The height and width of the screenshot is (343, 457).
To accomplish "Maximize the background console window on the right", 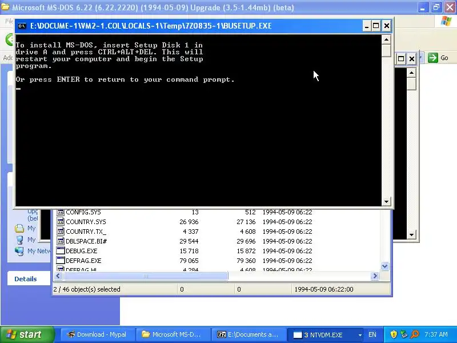I will coord(401,59).
